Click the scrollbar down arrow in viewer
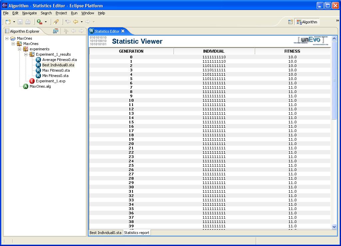 [334, 227]
